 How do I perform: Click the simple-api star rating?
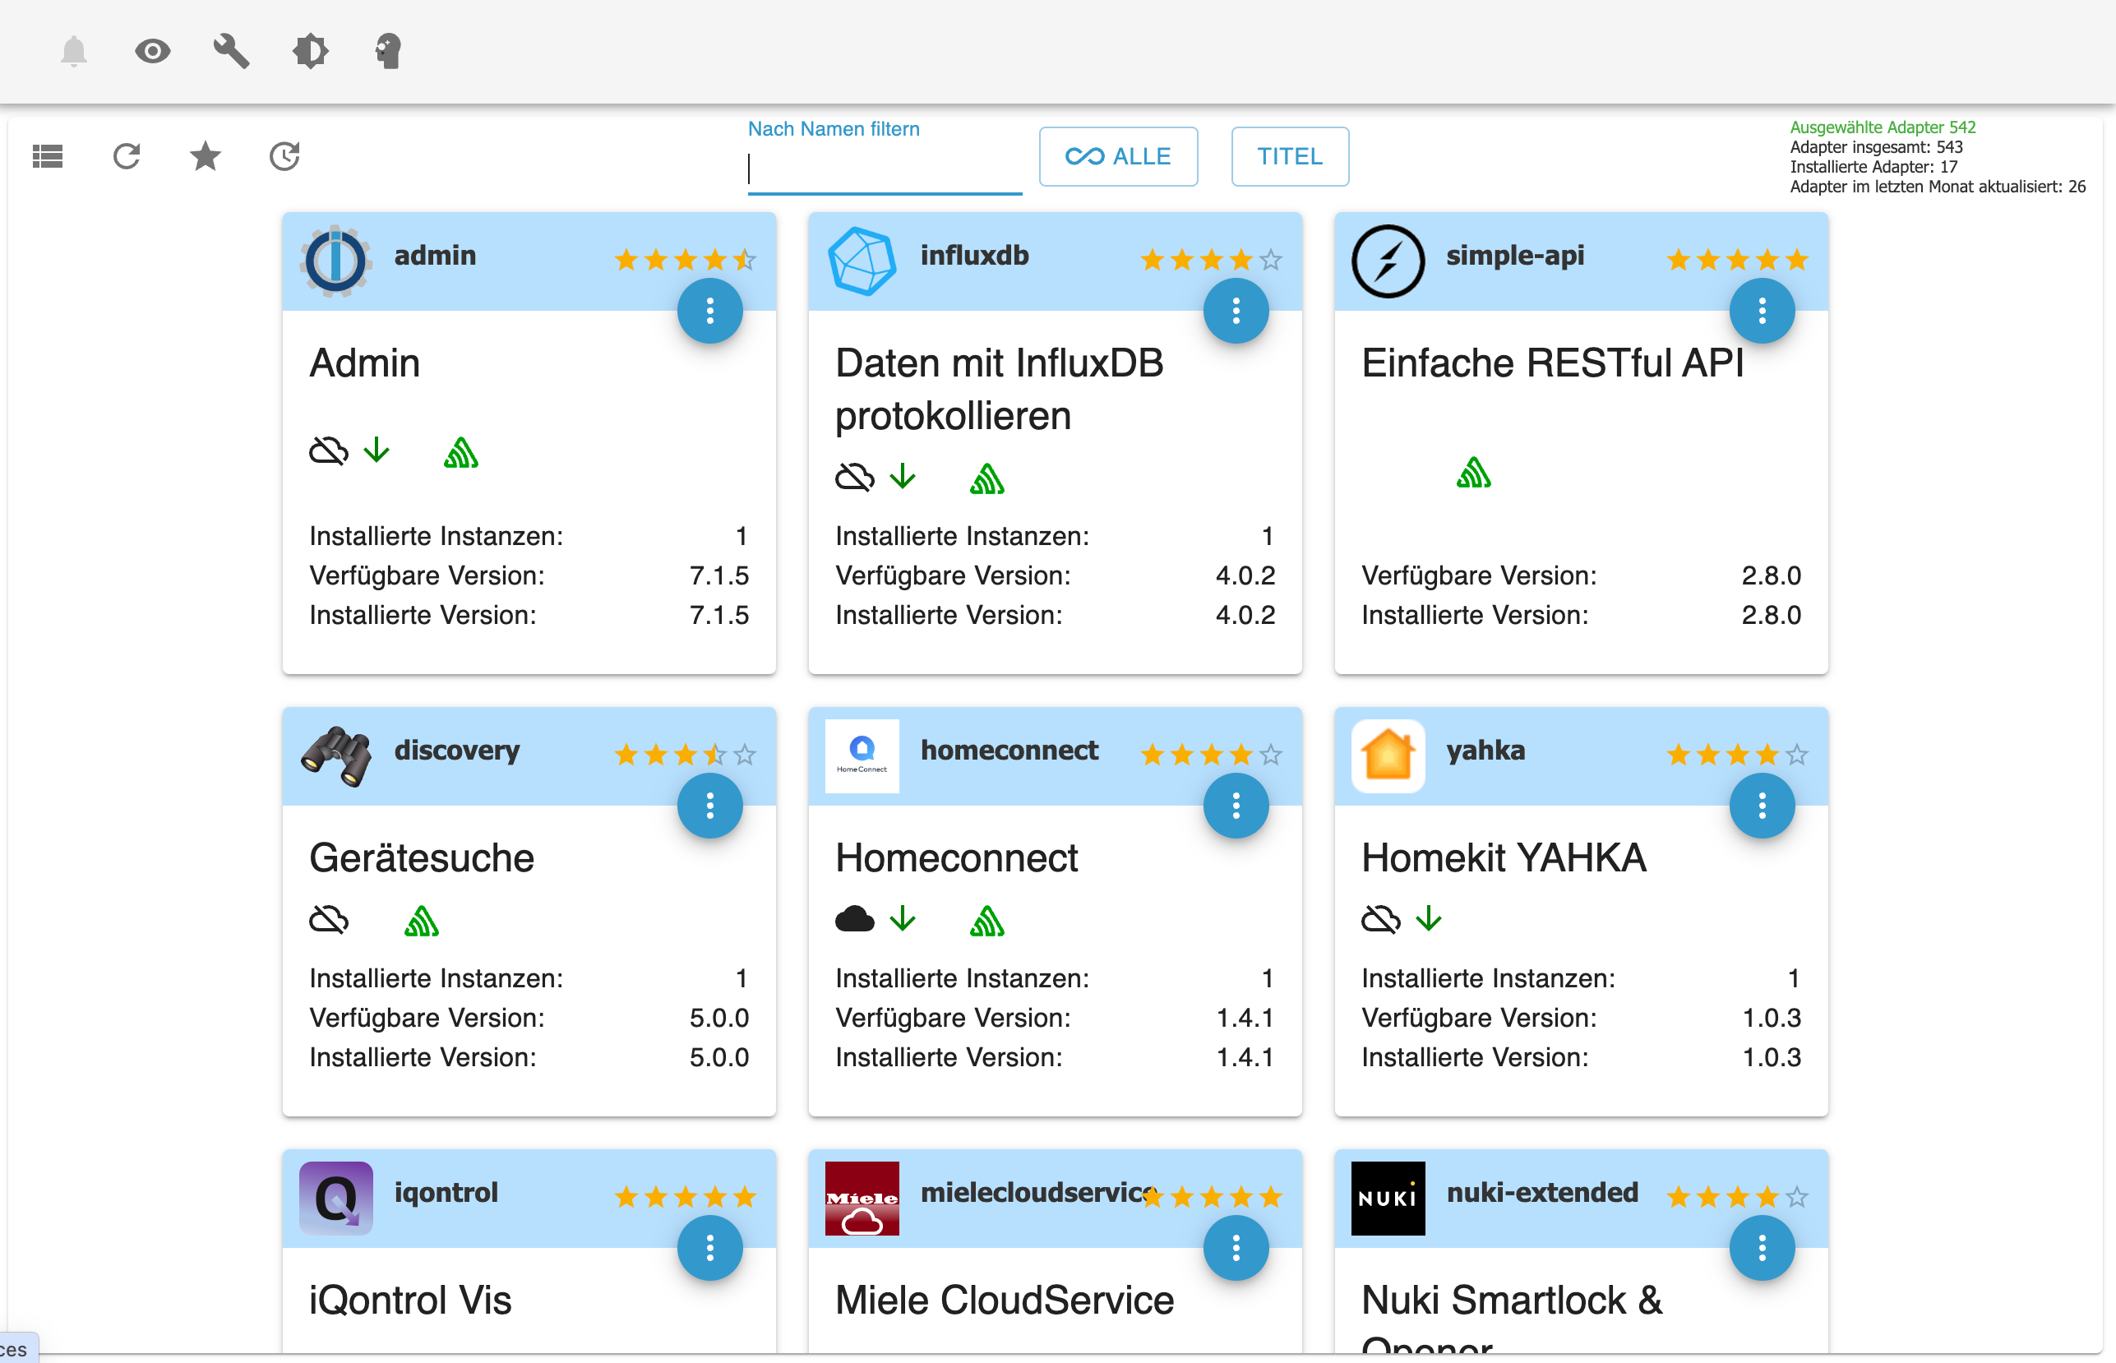[x=1736, y=261]
